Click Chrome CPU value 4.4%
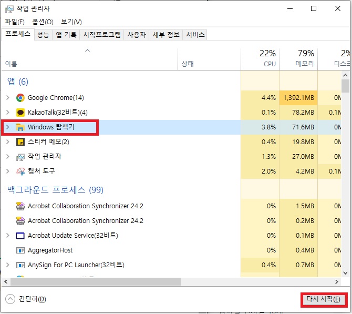 point(268,98)
